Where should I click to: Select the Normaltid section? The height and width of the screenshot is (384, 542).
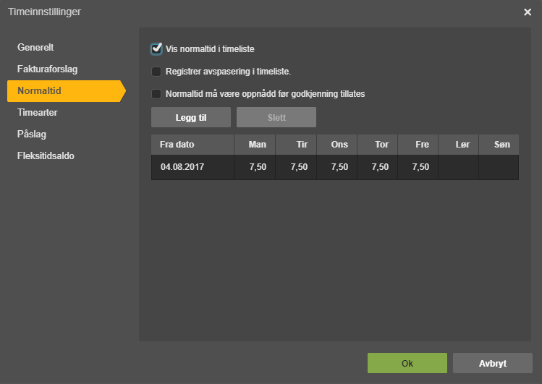coord(66,91)
